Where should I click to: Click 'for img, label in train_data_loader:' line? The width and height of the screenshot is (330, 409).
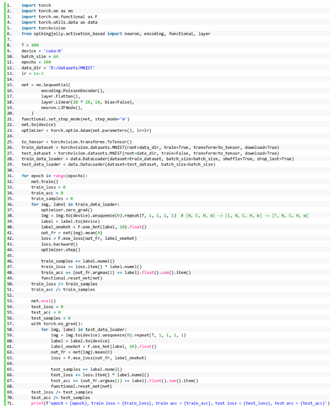click(75, 204)
